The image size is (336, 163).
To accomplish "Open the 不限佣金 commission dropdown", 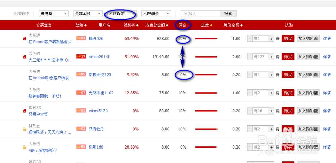I will (x=156, y=14).
